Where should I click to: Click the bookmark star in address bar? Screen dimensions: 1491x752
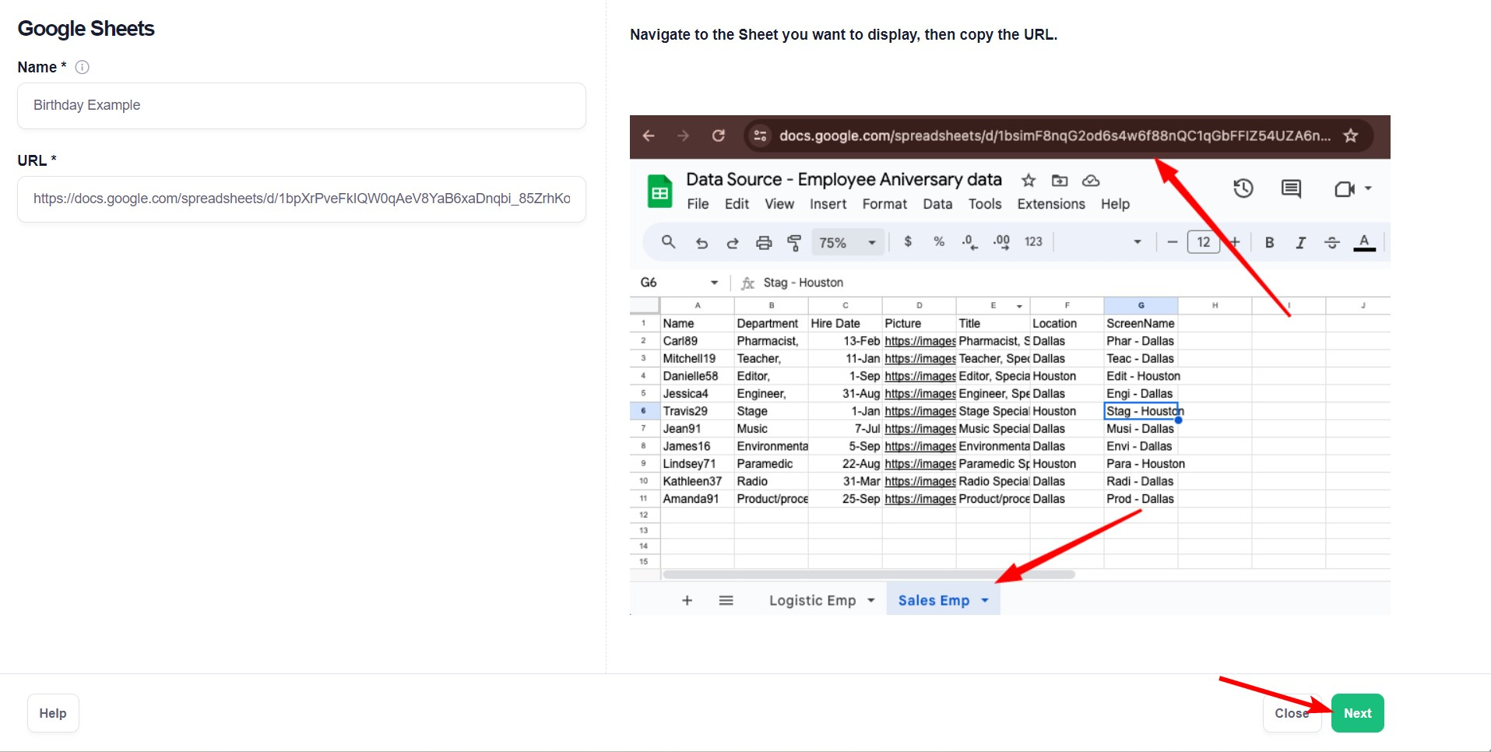(x=1351, y=136)
